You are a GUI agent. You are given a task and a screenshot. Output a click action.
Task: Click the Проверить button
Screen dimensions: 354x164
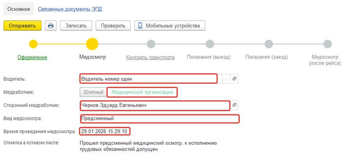[x=113, y=26]
